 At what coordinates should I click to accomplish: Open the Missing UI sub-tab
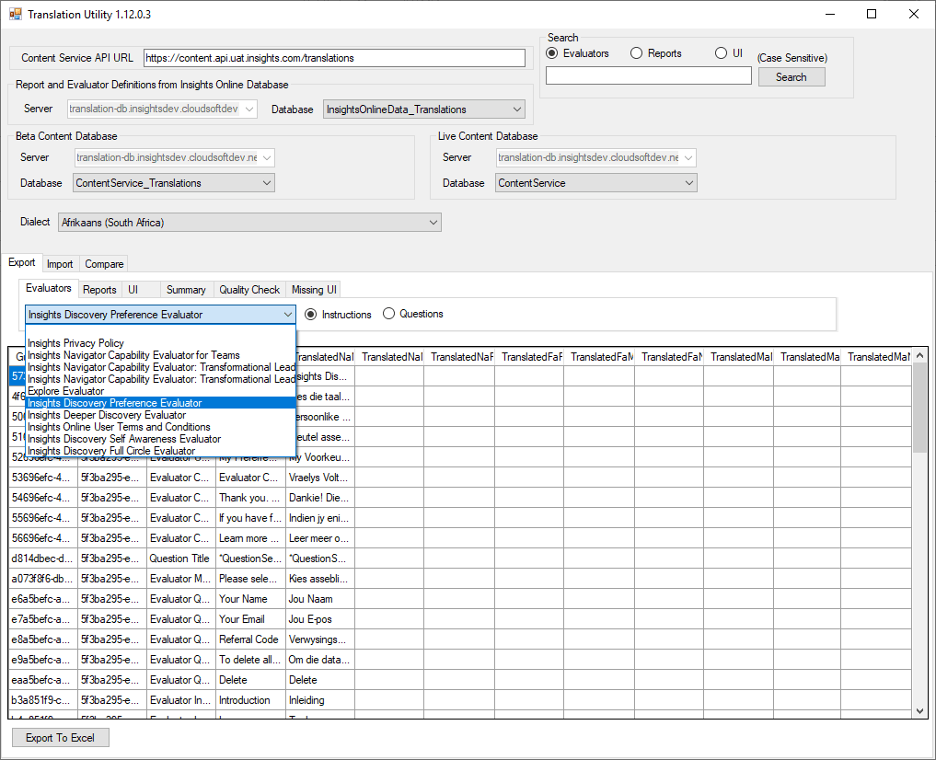click(x=314, y=289)
